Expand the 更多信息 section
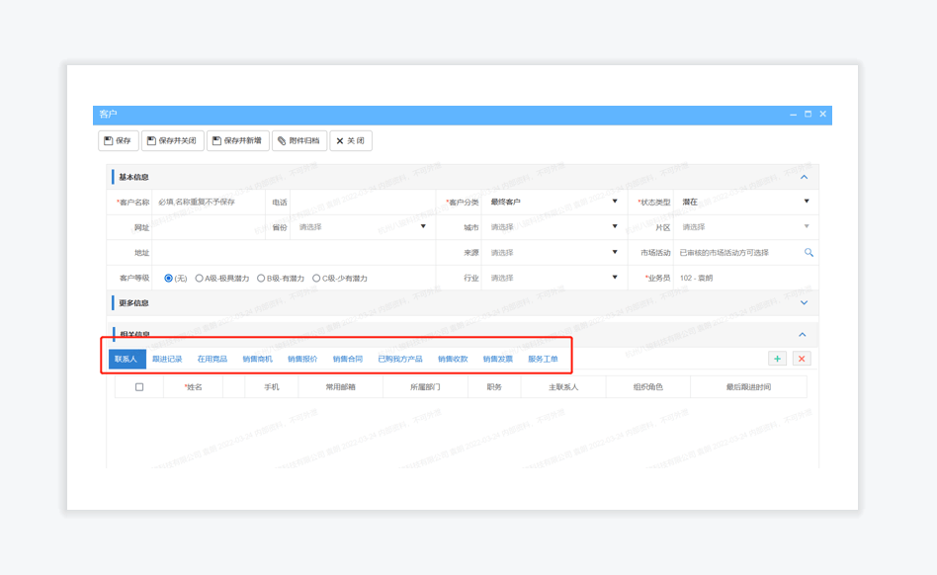The image size is (937, 575). click(x=804, y=303)
